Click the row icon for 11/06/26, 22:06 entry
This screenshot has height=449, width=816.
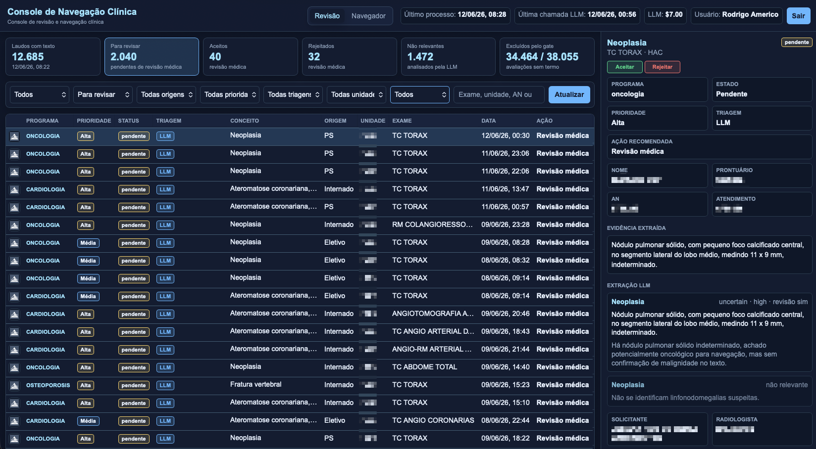point(14,172)
